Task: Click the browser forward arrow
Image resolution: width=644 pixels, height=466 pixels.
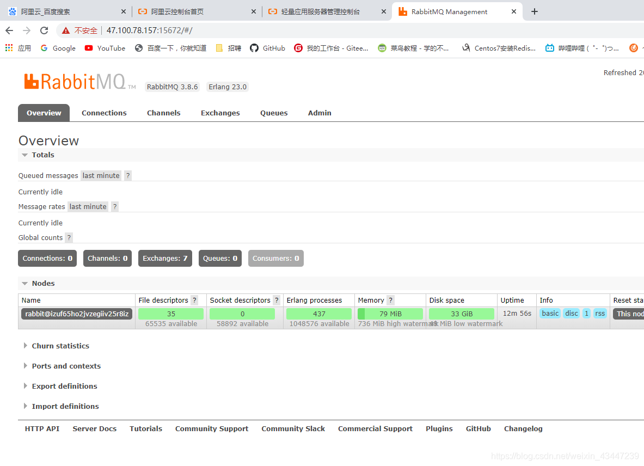Action: (x=27, y=30)
